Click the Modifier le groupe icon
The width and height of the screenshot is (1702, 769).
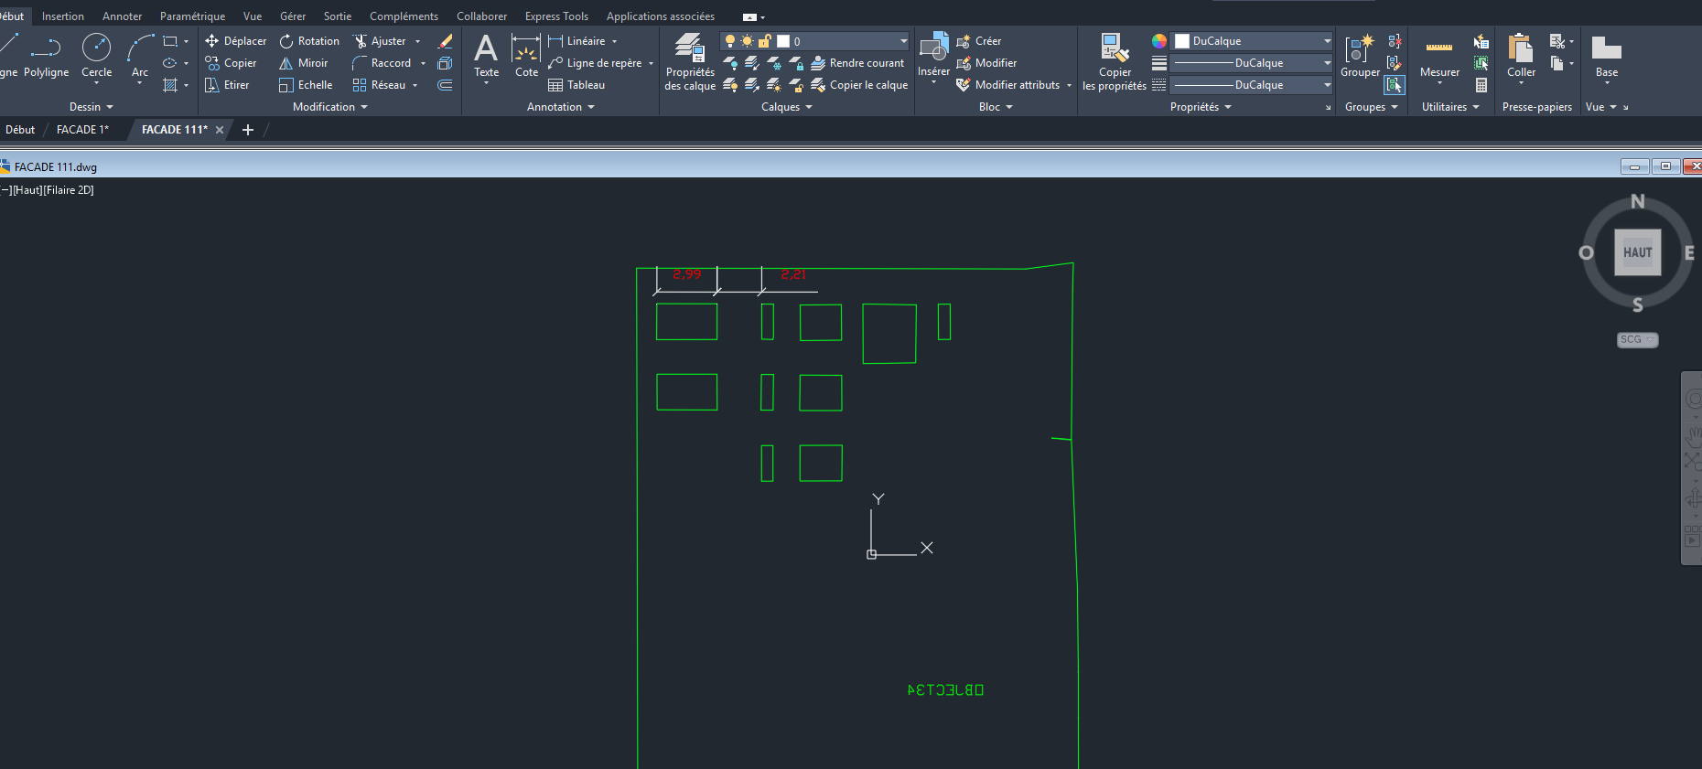click(1395, 63)
